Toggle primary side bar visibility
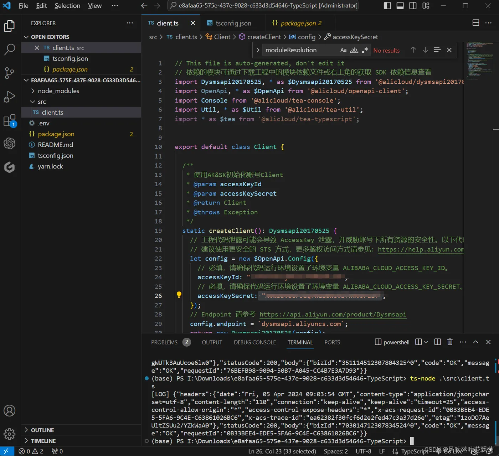The image size is (499, 456). 387,6
